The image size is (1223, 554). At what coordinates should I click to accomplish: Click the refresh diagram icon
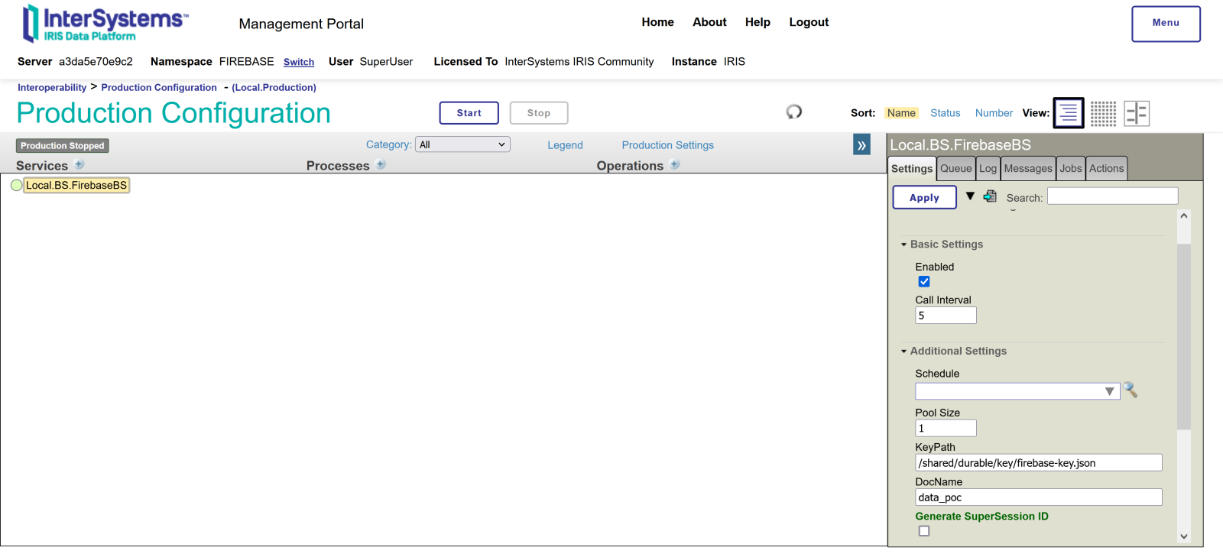pos(794,112)
